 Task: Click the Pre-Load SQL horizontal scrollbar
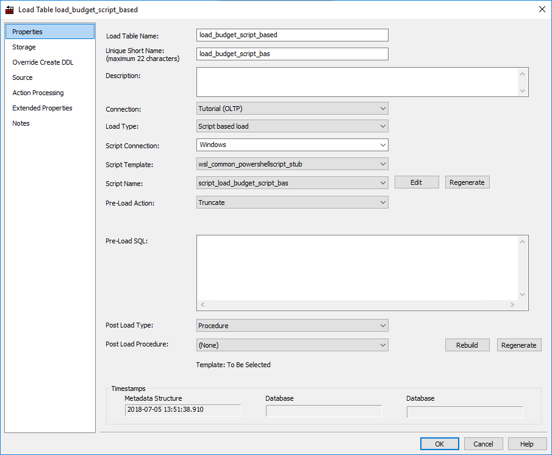coord(357,304)
